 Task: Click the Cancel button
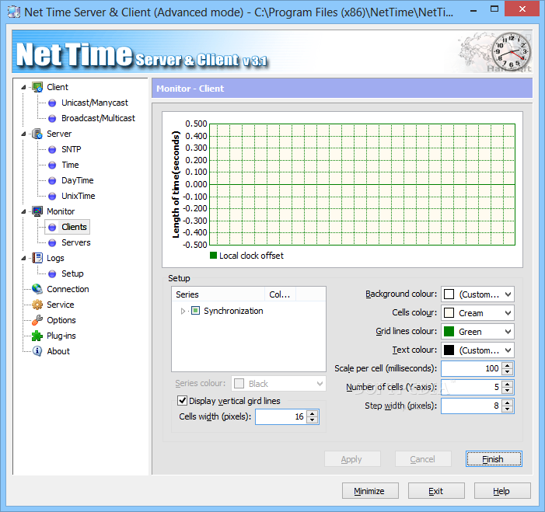(x=423, y=459)
